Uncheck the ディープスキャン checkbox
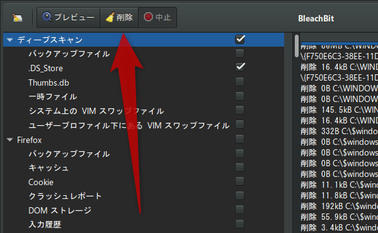The width and height of the screenshot is (378, 233). [240, 39]
